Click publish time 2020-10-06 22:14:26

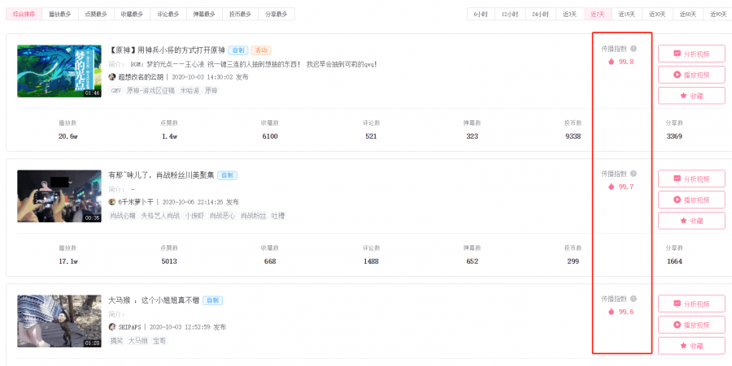(x=194, y=203)
